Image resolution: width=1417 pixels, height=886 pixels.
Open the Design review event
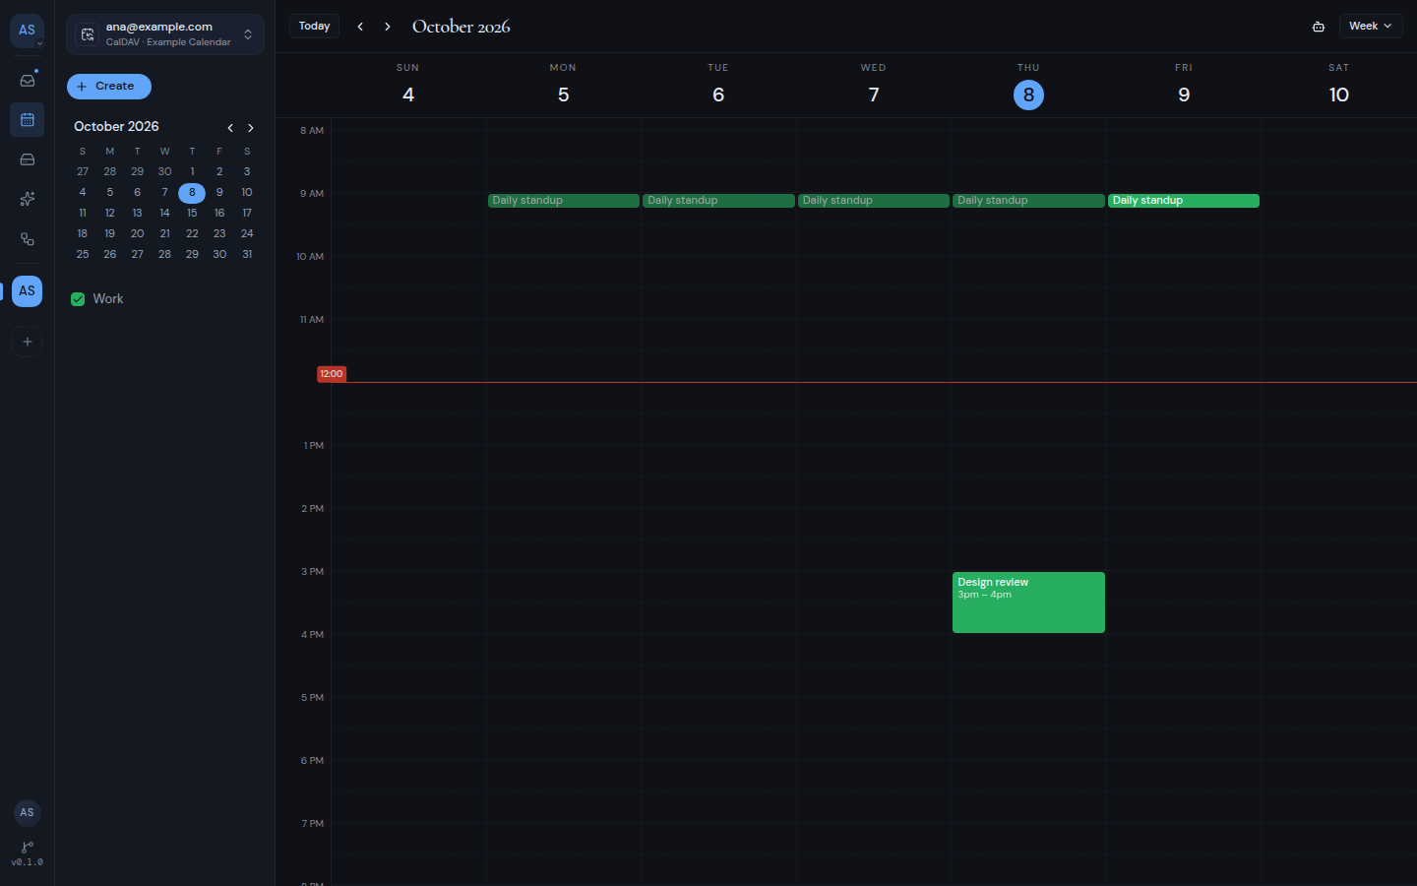click(1028, 602)
